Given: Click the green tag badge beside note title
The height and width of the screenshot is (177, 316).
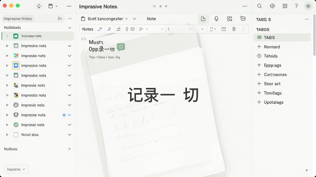Looking at the screenshot, I should tap(121, 47).
